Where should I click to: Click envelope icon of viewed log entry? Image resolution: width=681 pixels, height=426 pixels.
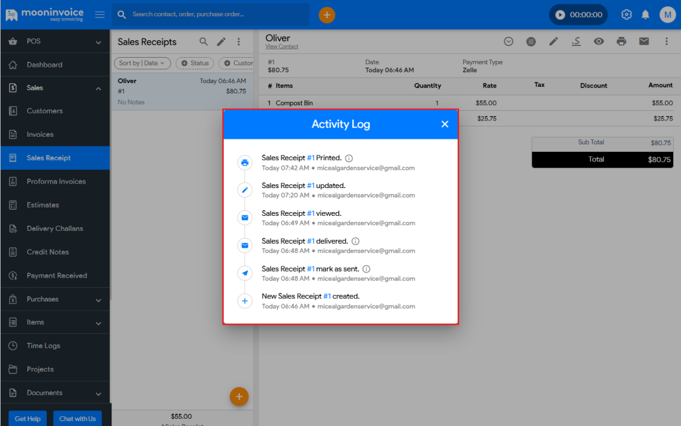[x=245, y=218]
